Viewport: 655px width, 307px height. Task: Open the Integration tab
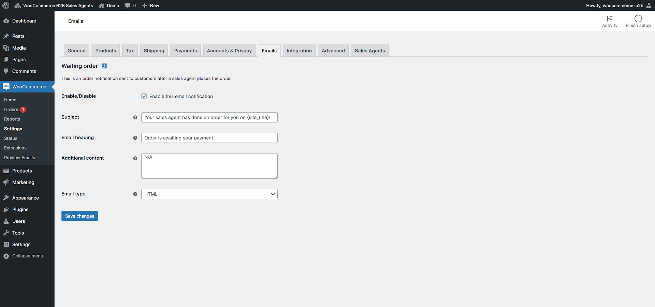299,50
